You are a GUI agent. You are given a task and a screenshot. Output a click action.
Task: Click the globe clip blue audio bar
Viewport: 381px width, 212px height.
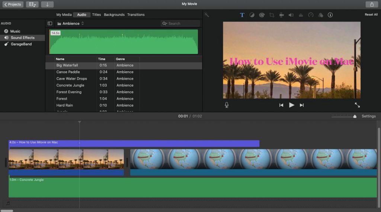tap(253, 172)
